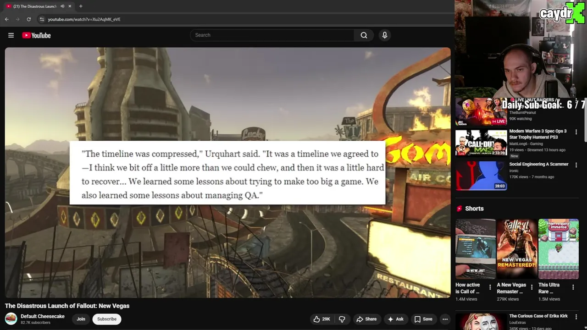The width and height of the screenshot is (587, 330).
Task: Go back with browser back arrow
Action: point(6,19)
